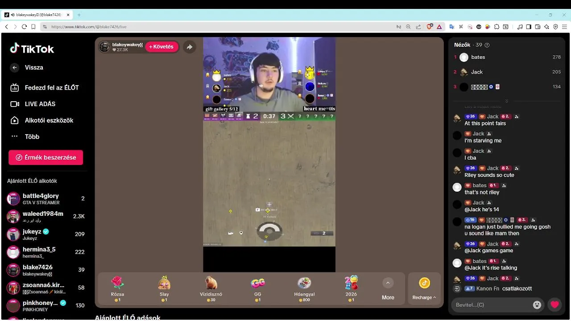
Task: Open pinkhoney live stream
Action: pos(46,306)
